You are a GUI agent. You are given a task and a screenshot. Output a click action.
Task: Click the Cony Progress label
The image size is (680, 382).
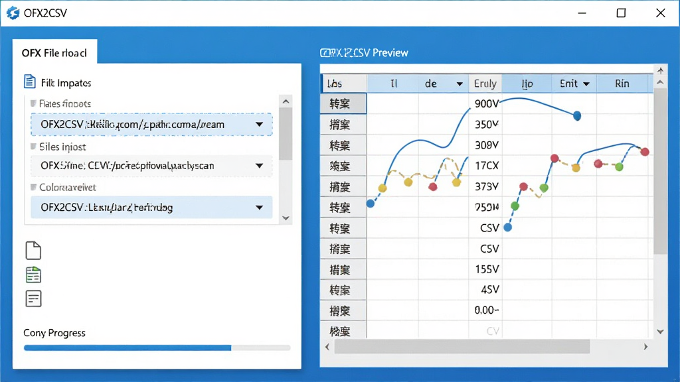click(54, 333)
